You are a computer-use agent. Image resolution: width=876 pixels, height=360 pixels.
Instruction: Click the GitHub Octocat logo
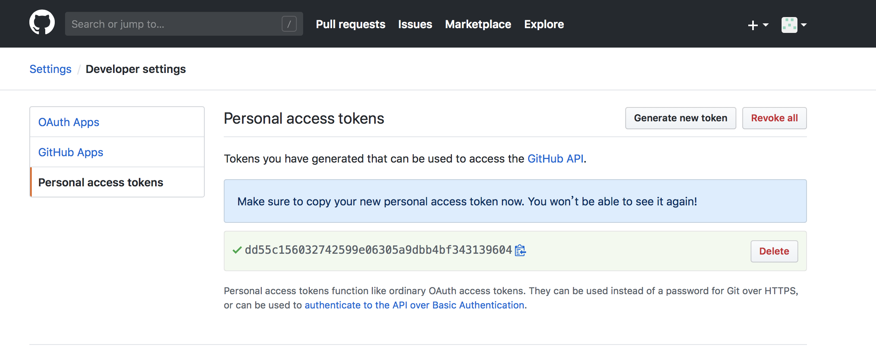(x=42, y=23)
